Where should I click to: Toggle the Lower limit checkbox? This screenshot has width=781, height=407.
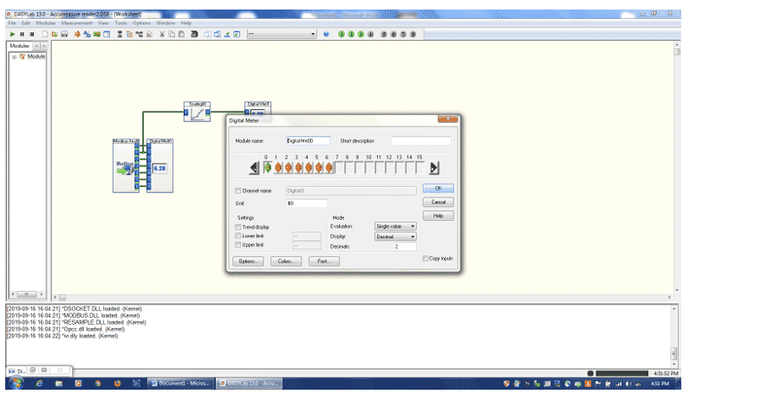(239, 236)
